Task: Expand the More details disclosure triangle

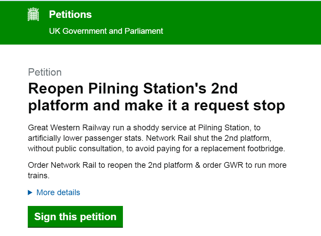Action: click(x=30, y=192)
